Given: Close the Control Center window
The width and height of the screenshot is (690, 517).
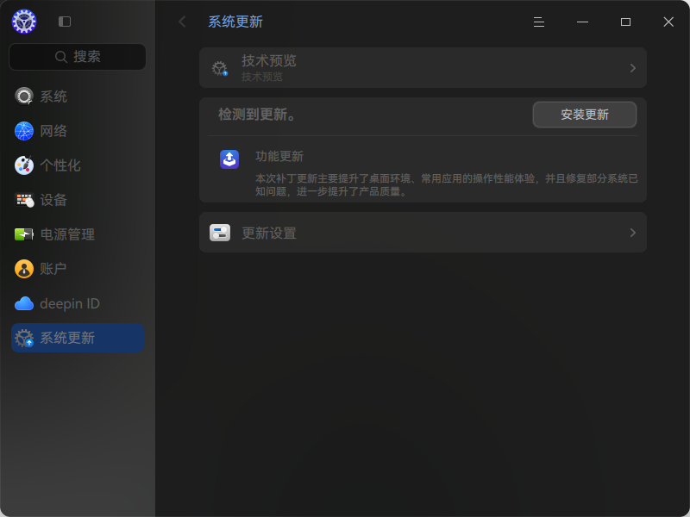Looking at the screenshot, I should click(x=668, y=22).
